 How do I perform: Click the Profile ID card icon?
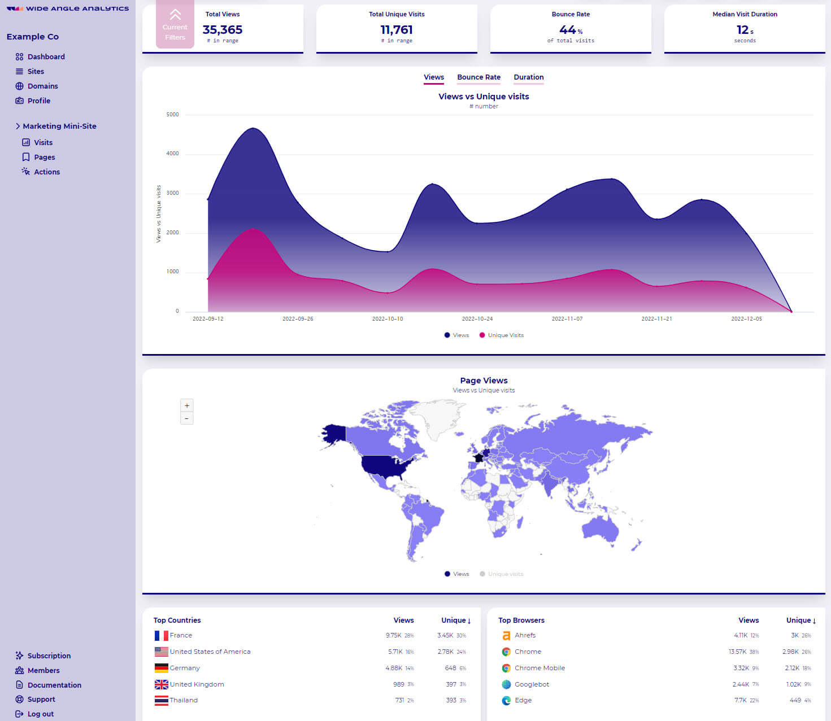(19, 100)
